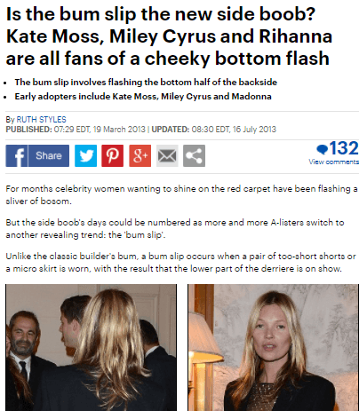359x411 pixels.
Task: Open the right photo of blonde woman
Action: point(273,347)
